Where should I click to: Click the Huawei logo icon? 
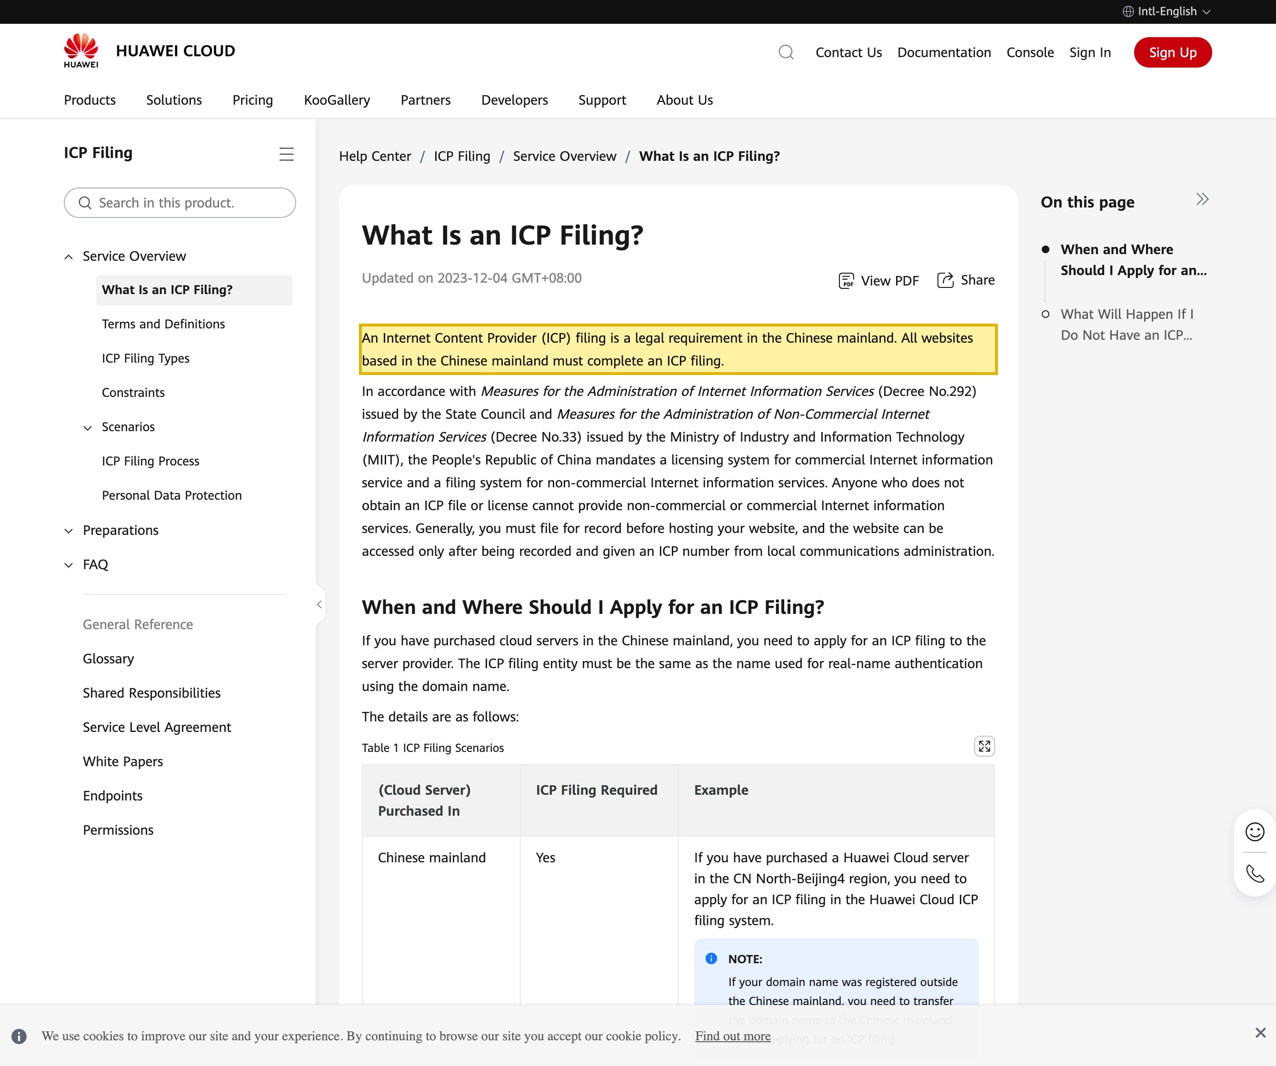[x=81, y=50]
